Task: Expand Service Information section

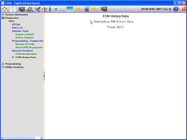Action: (16, 14)
